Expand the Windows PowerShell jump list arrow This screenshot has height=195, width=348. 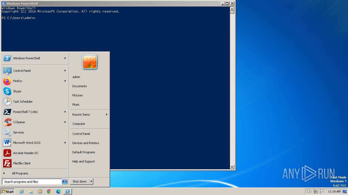pos(65,58)
